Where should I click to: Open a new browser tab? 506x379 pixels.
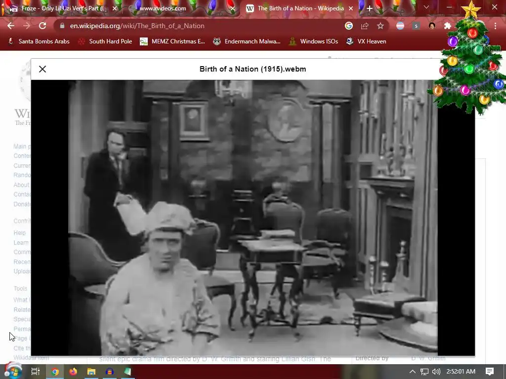[370, 8]
